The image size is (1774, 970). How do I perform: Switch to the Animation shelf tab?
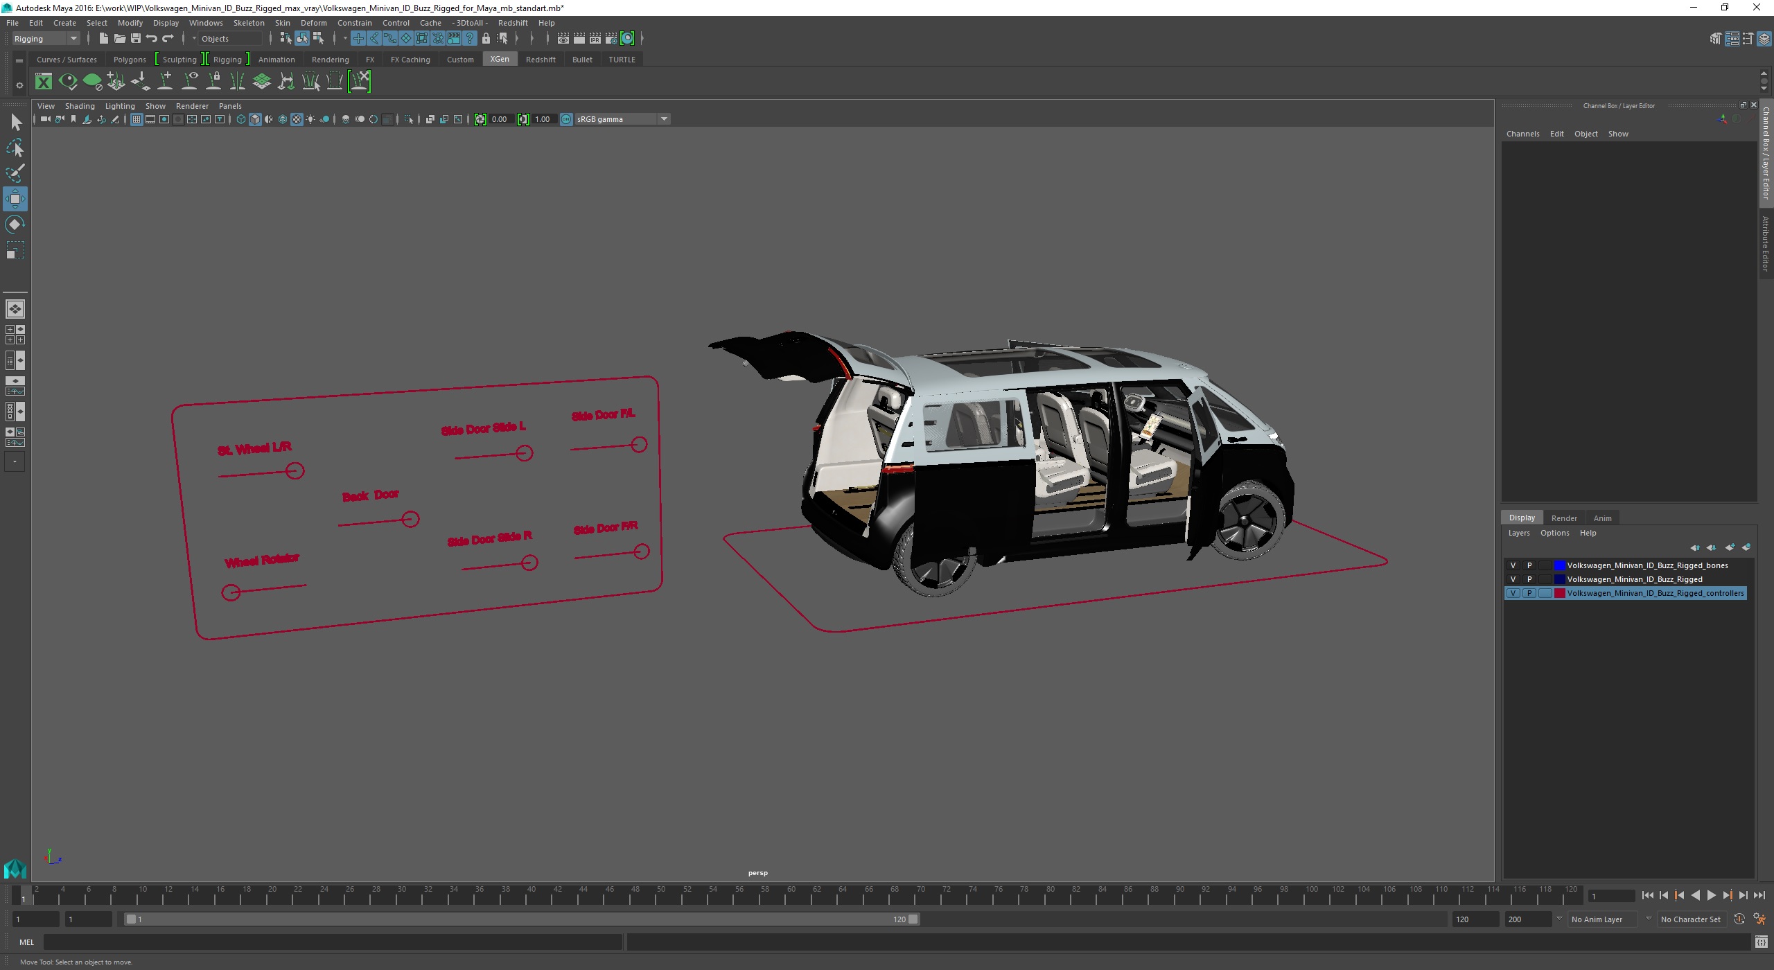point(276,60)
